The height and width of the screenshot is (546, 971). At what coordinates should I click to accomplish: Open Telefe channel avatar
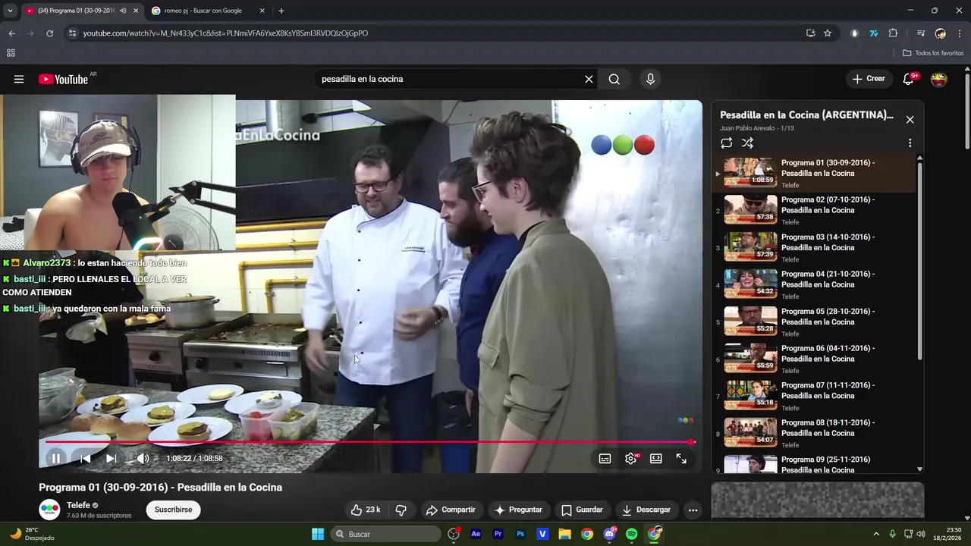pyautogui.click(x=49, y=510)
